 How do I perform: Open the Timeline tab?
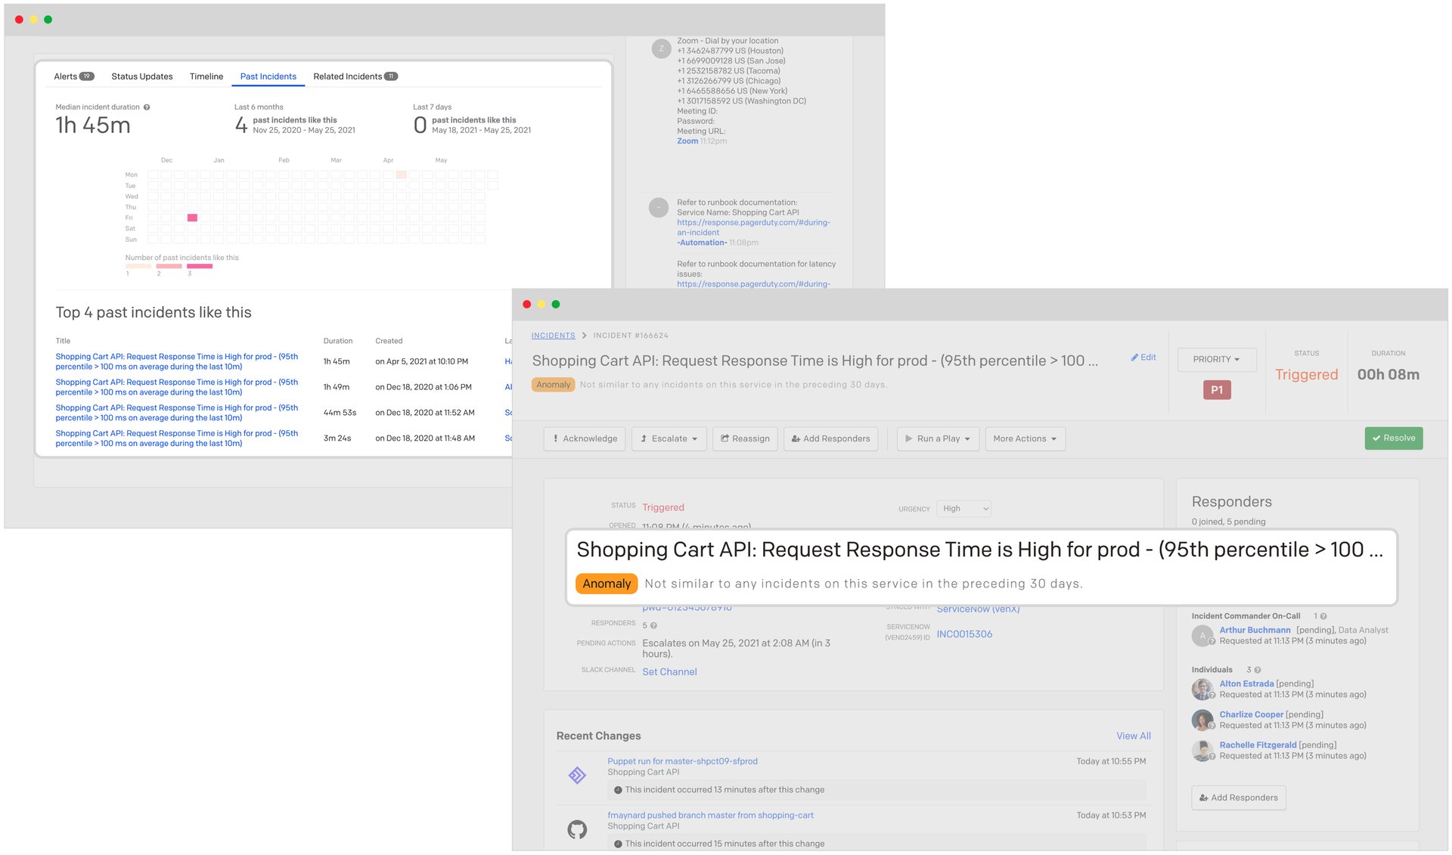pyautogui.click(x=206, y=76)
